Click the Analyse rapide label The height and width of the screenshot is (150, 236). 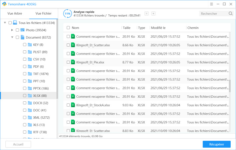[84, 12]
